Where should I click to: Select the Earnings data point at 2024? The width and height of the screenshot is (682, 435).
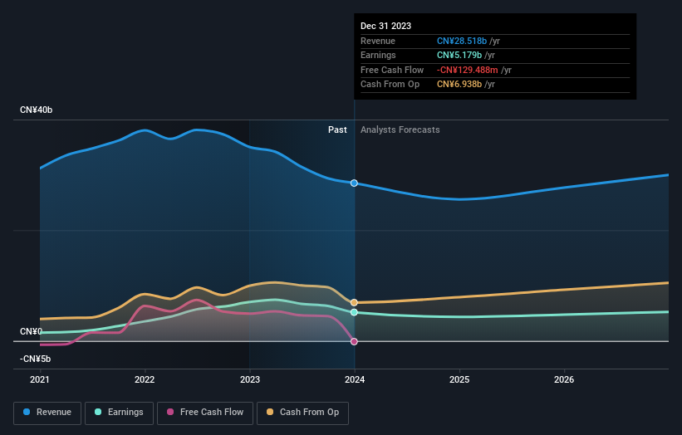[x=354, y=312]
